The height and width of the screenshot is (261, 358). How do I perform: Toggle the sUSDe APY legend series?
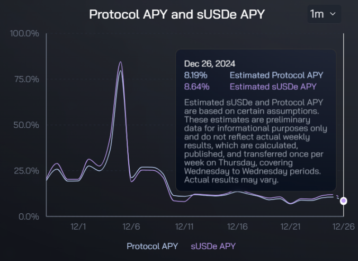[x=213, y=246]
